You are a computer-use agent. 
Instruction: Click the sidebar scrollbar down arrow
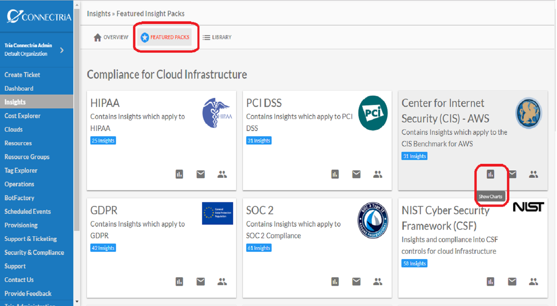[77, 301]
